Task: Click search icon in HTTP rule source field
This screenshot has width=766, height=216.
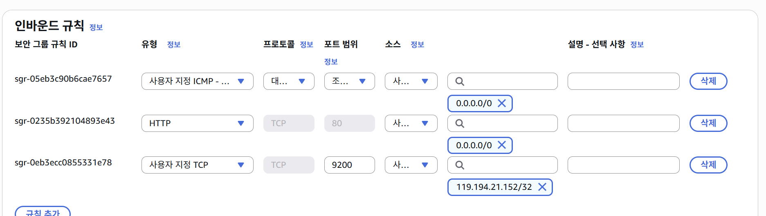Action: [460, 123]
